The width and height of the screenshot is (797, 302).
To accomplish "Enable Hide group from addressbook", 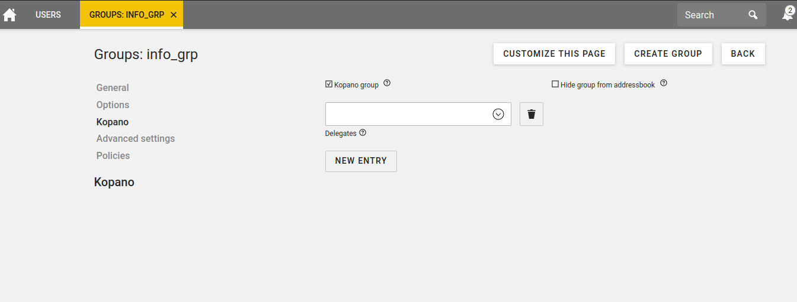I will tap(555, 85).
